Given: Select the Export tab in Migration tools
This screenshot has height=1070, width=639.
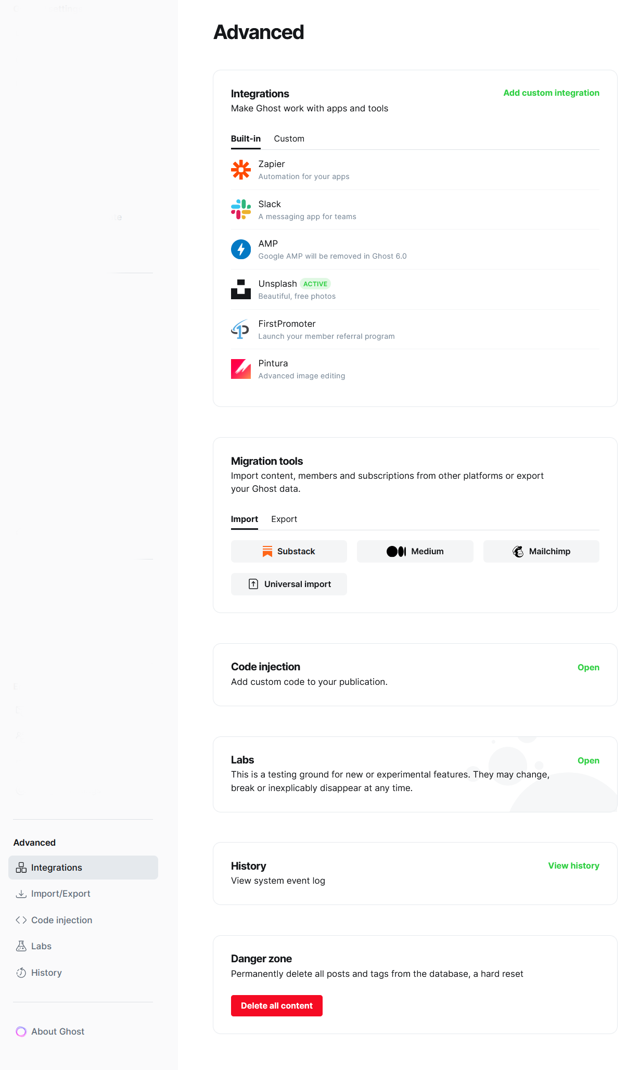Looking at the screenshot, I should pyautogui.click(x=284, y=519).
